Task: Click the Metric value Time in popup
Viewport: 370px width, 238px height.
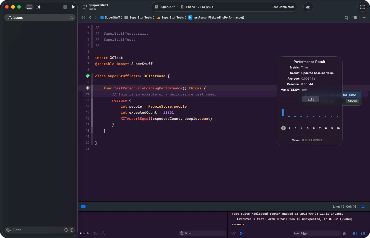Action: click(x=304, y=67)
